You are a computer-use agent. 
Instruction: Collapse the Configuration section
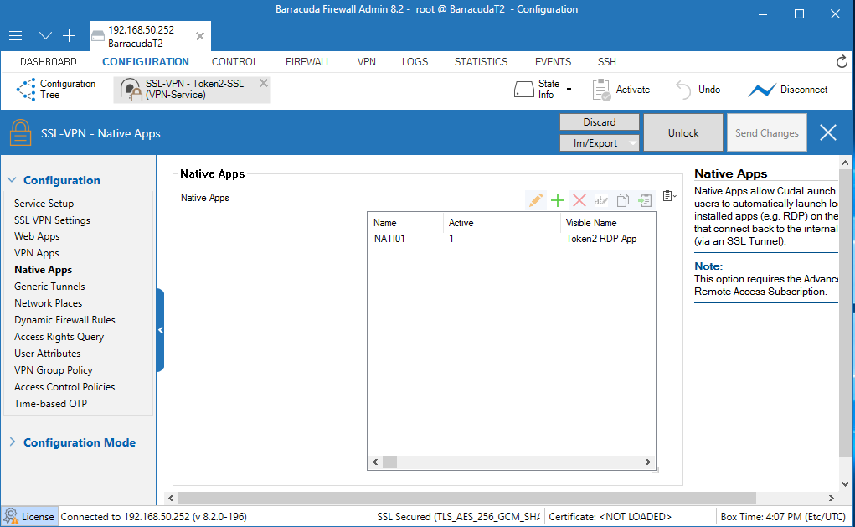coord(12,180)
